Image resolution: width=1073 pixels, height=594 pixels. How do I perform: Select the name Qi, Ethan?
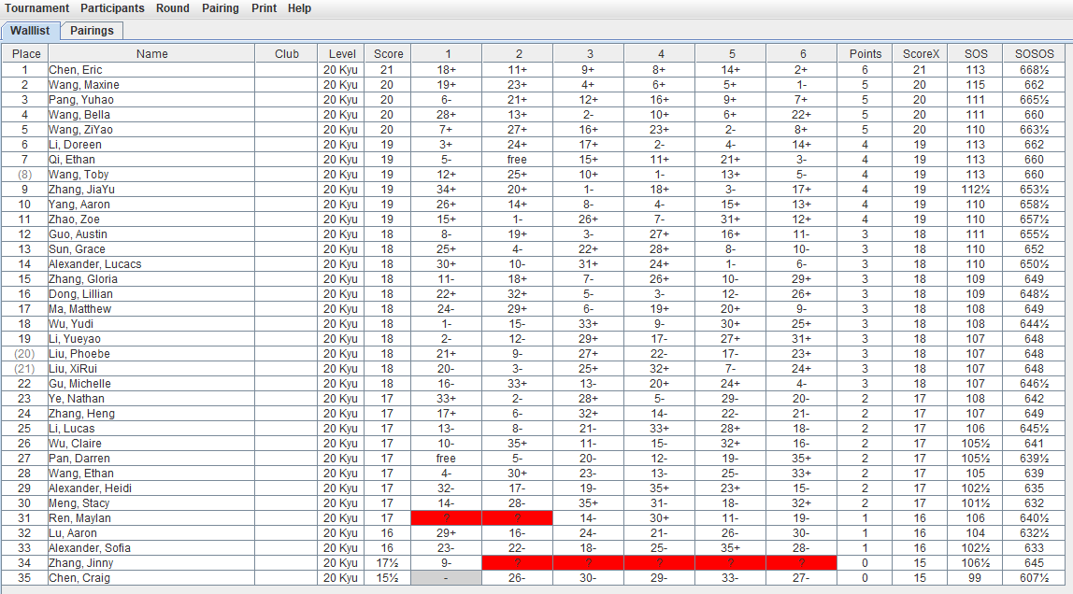coord(72,160)
